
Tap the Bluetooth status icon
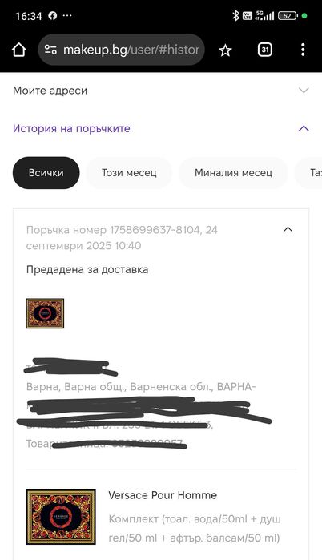[235, 15]
